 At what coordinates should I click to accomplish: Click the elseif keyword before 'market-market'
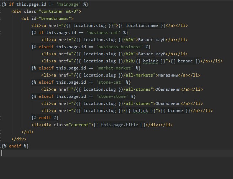(46, 68)
